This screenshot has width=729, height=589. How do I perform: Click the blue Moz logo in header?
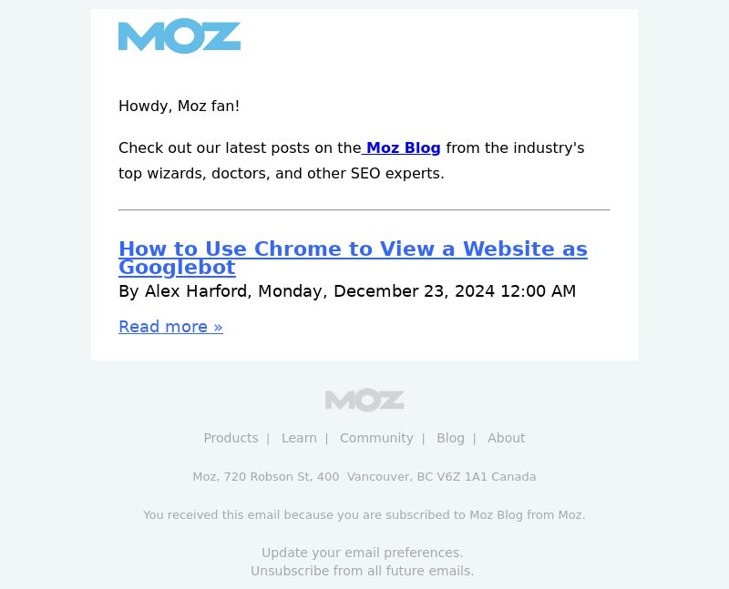[x=180, y=36]
